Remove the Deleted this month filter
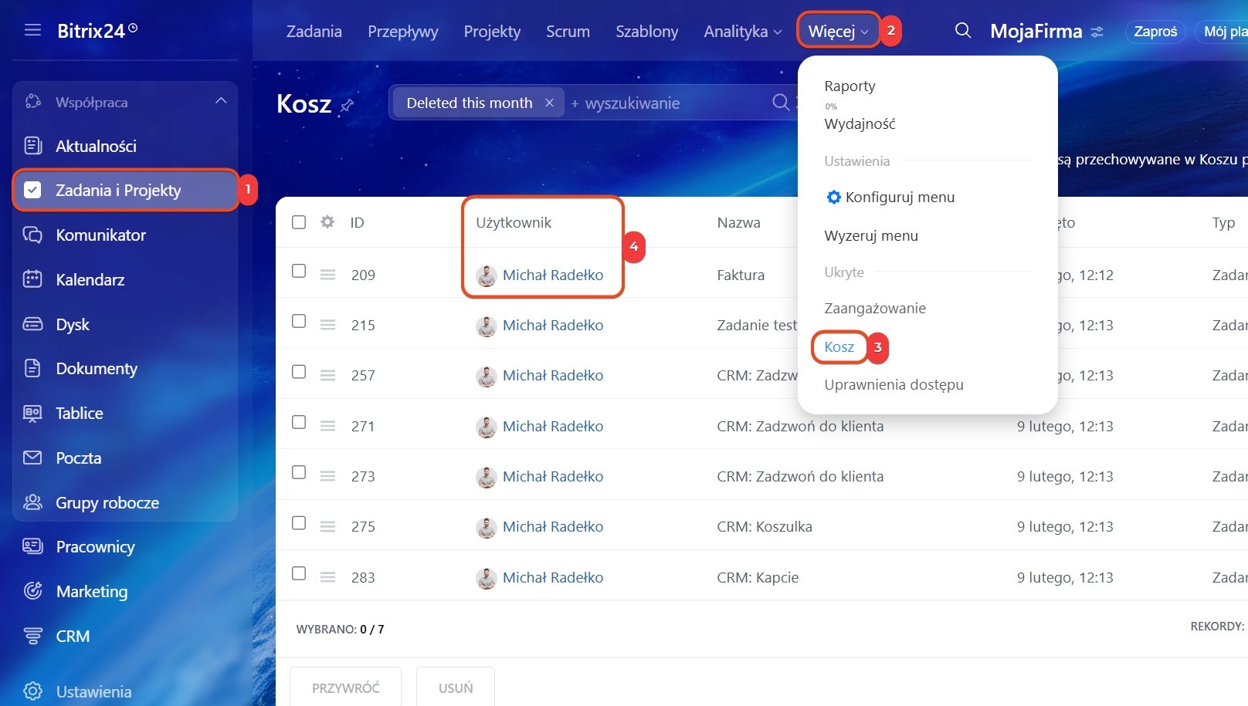 click(549, 103)
